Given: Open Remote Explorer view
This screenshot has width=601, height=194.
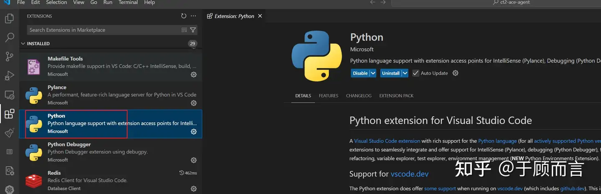Looking at the screenshot, I should coord(9,95).
